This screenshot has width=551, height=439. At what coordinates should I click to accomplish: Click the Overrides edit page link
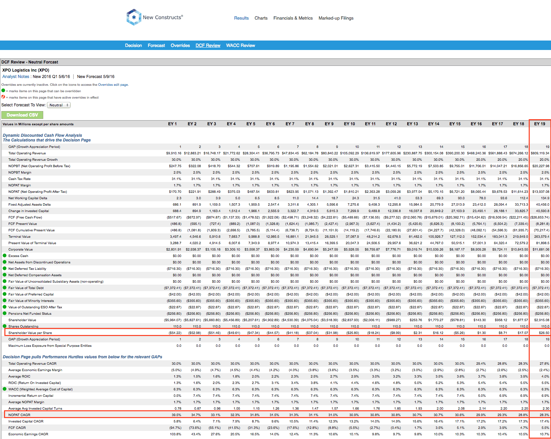click(x=113, y=85)
